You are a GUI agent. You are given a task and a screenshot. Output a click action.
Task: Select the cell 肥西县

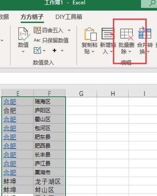tap(50, 146)
